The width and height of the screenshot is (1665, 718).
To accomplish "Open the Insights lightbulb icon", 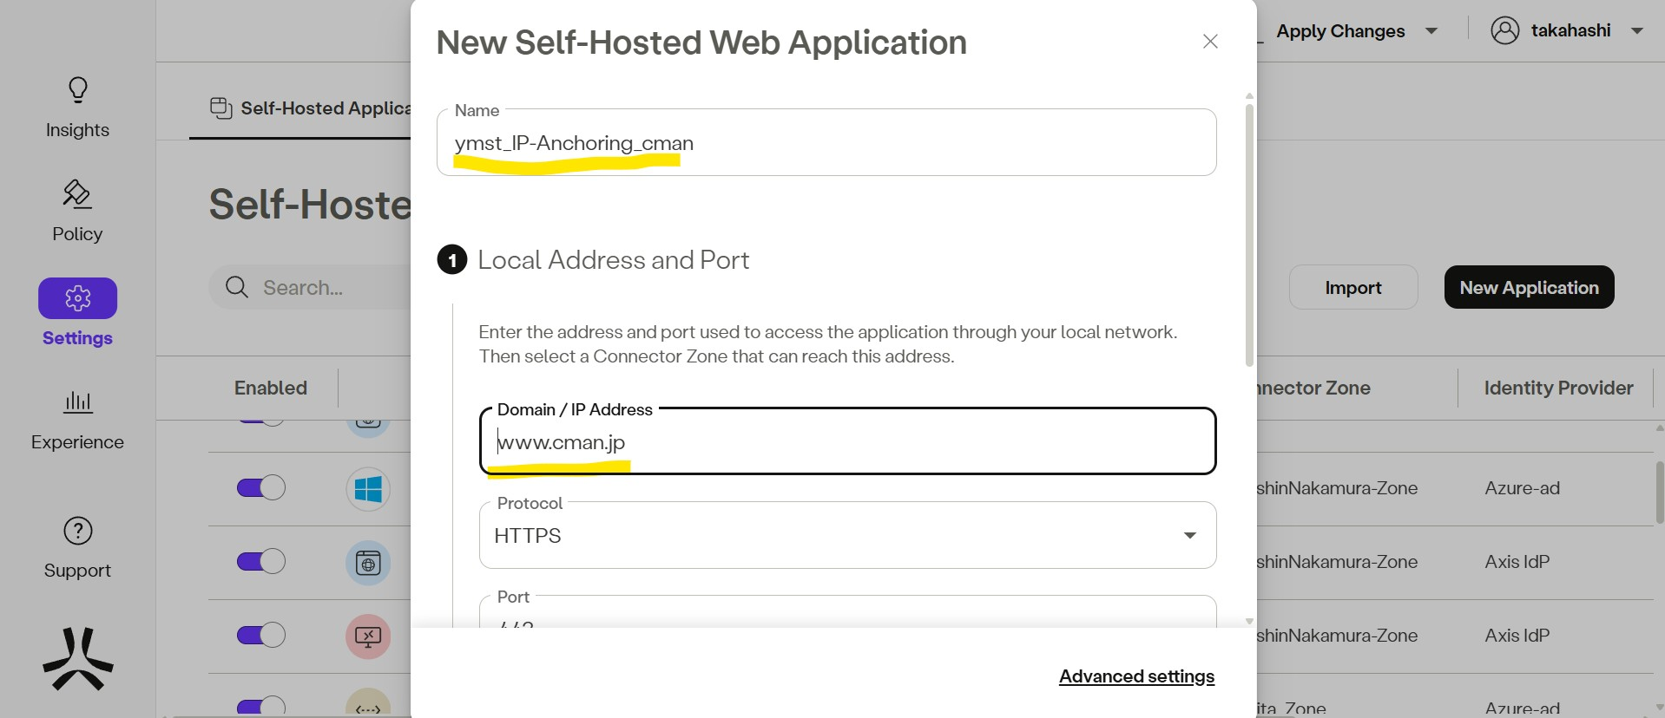I will (x=77, y=90).
